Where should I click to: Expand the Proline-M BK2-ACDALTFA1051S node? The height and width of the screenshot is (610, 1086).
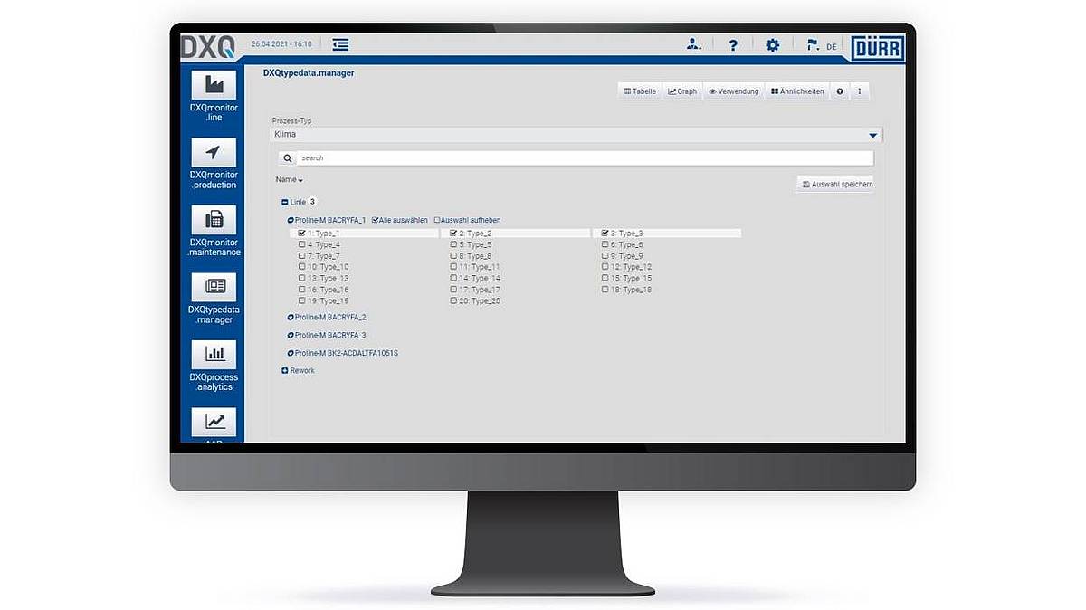coord(291,353)
